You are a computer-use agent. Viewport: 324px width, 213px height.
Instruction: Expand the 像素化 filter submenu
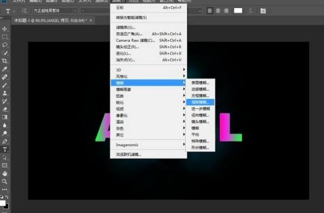[148, 115]
